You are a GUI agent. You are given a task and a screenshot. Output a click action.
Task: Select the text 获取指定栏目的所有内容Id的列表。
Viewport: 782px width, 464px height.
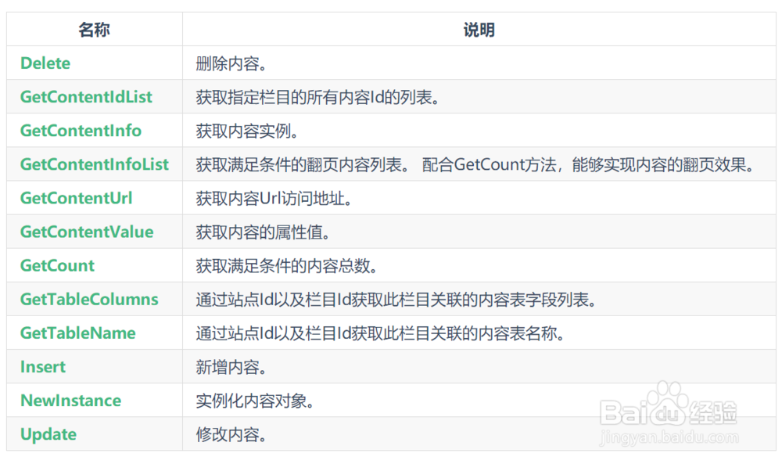[318, 97]
